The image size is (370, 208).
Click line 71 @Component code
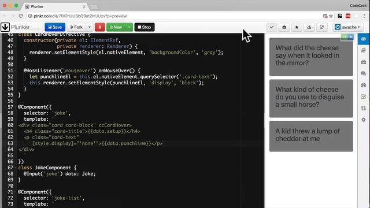click(x=35, y=192)
